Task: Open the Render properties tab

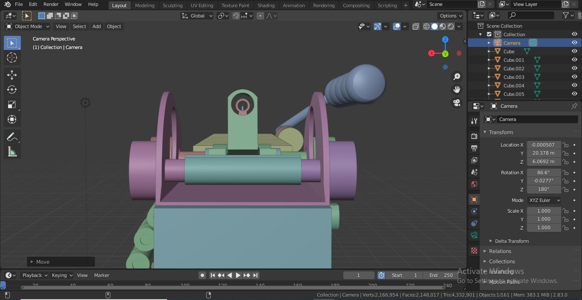Action: point(474,136)
